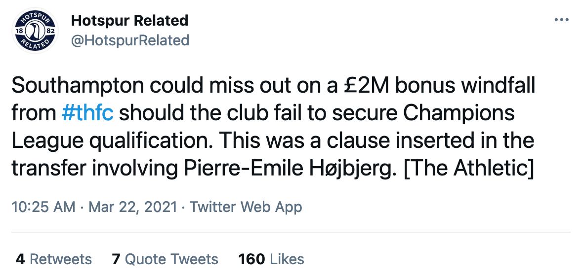Show the 7 Quote Tweets

click(x=165, y=259)
